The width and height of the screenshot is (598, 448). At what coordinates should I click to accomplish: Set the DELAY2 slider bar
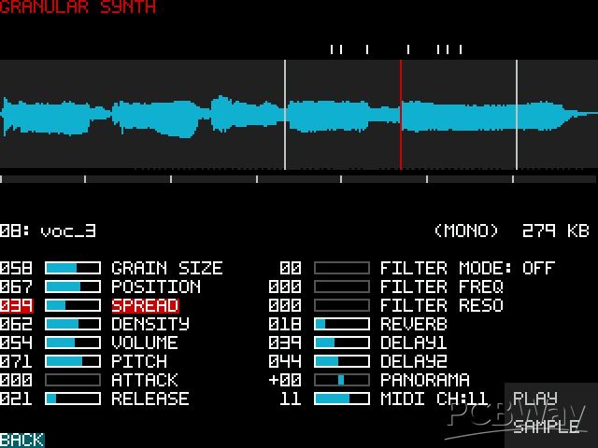tap(341, 361)
